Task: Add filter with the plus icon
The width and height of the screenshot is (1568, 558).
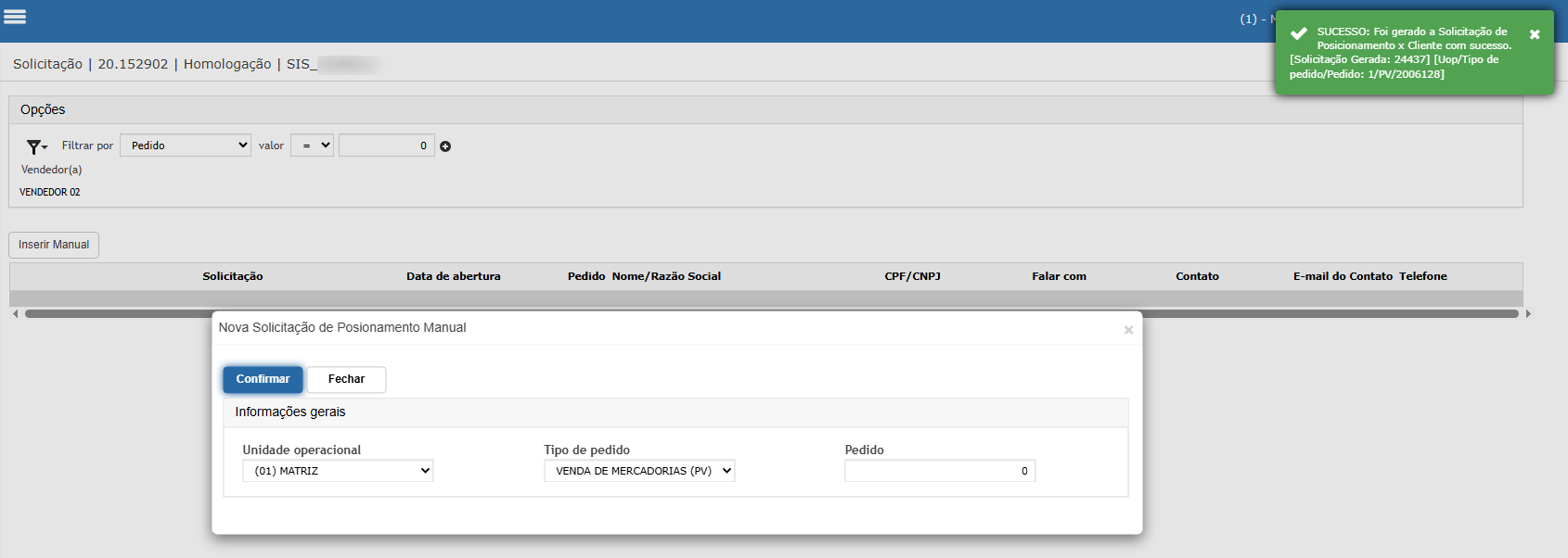Action: (445, 146)
